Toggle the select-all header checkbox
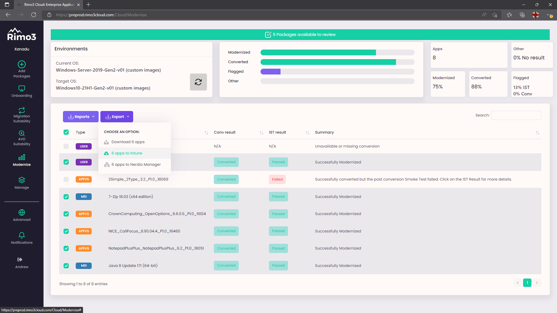The width and height of the screenshot is (557, 313). [x=66, y=132]
